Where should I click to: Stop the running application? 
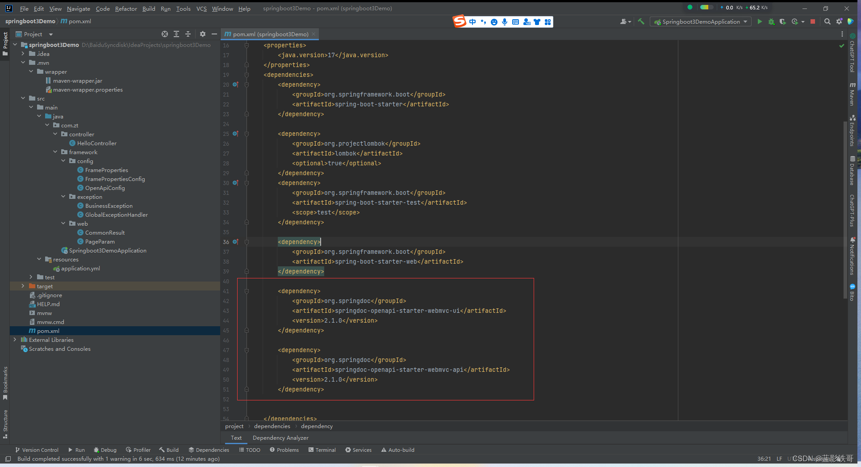[x=813, y=21]
